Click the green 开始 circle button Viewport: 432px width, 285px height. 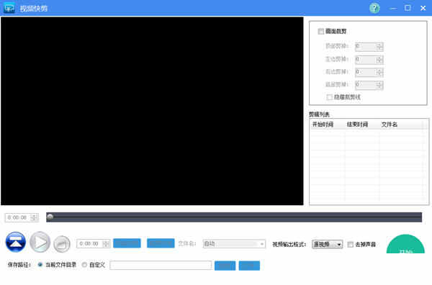tap(405, 244)
